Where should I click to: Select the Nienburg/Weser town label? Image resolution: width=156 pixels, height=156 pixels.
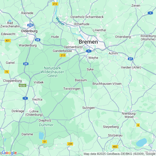click(x=129, y=115)
